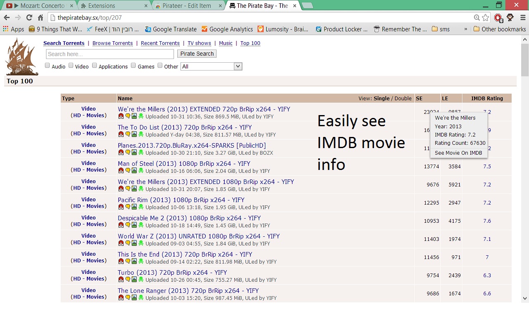529x330 pixels.
Task: Open the Adblock extension icon
Action: [x=498, y=18]
